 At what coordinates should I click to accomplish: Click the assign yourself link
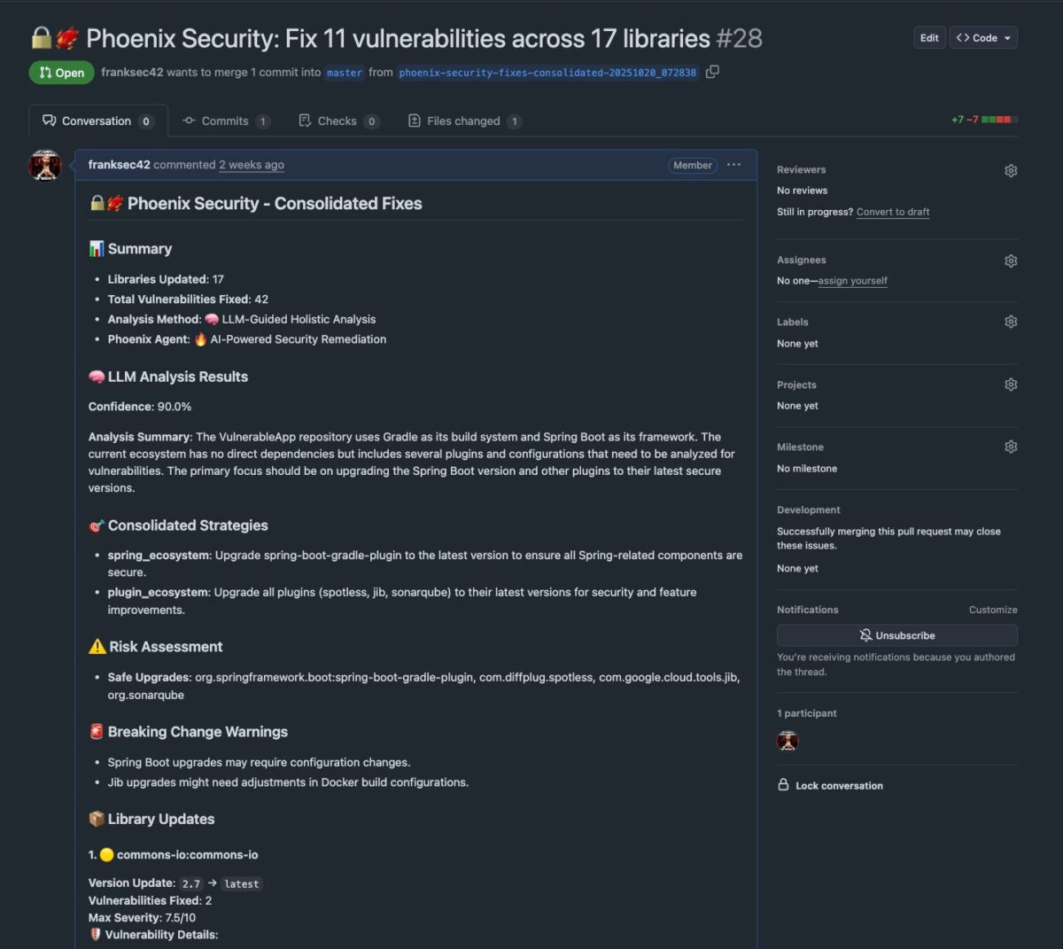pyautogui.click(x=852, y=281)
